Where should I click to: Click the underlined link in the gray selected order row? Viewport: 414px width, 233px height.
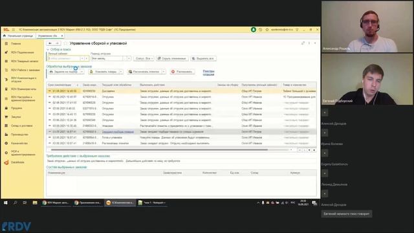tap(118, 131)
